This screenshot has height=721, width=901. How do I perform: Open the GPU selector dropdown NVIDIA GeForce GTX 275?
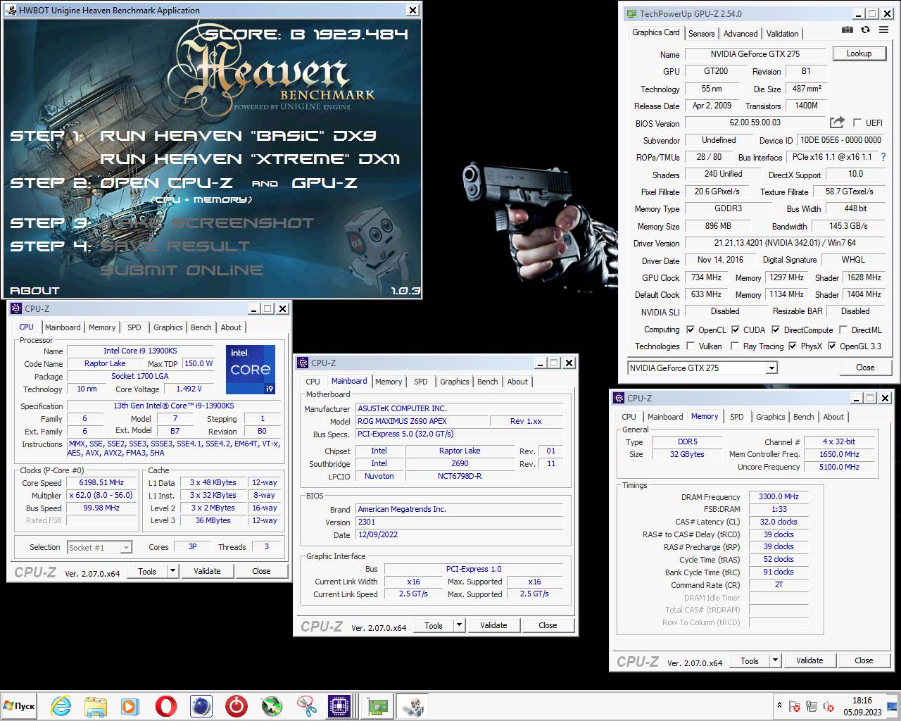click(x=702, y=368)
